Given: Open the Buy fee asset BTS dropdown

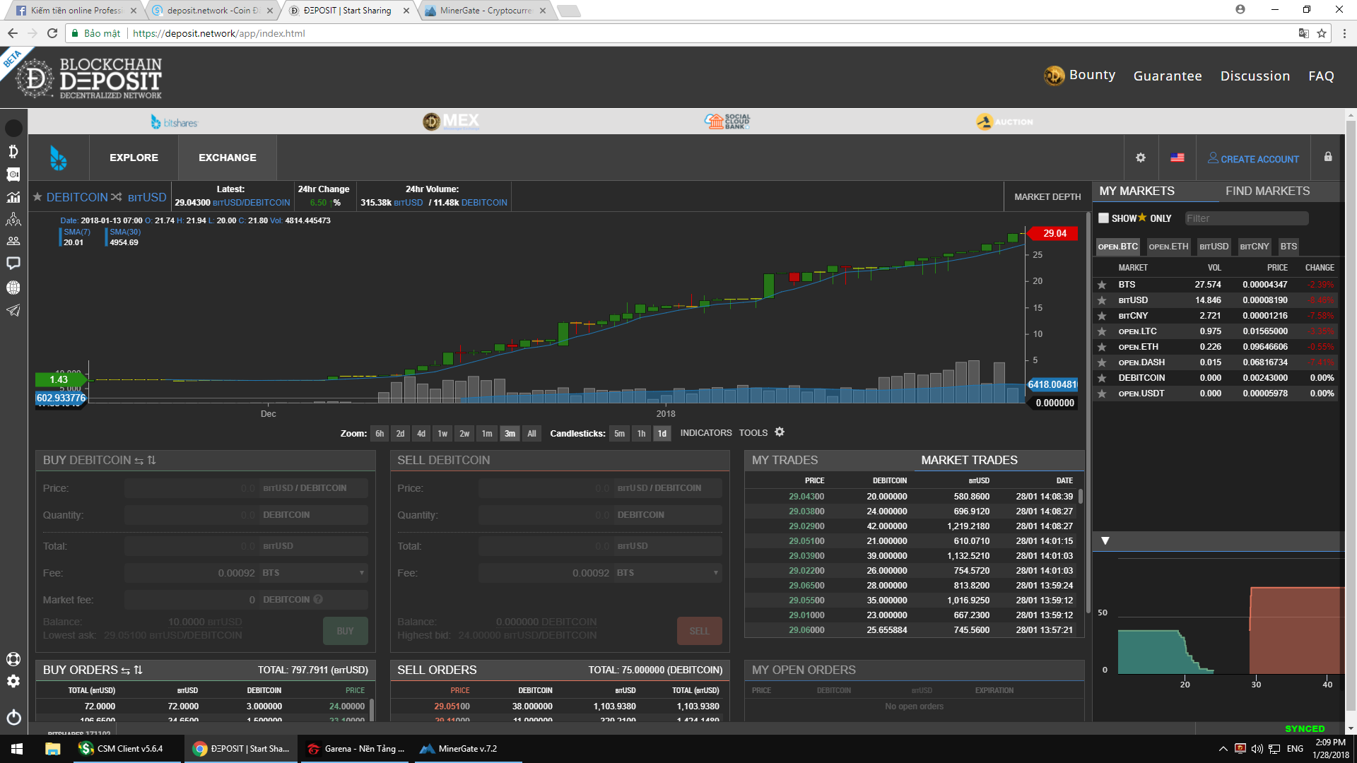Looking at the screenshot, I should click(314, 573).
